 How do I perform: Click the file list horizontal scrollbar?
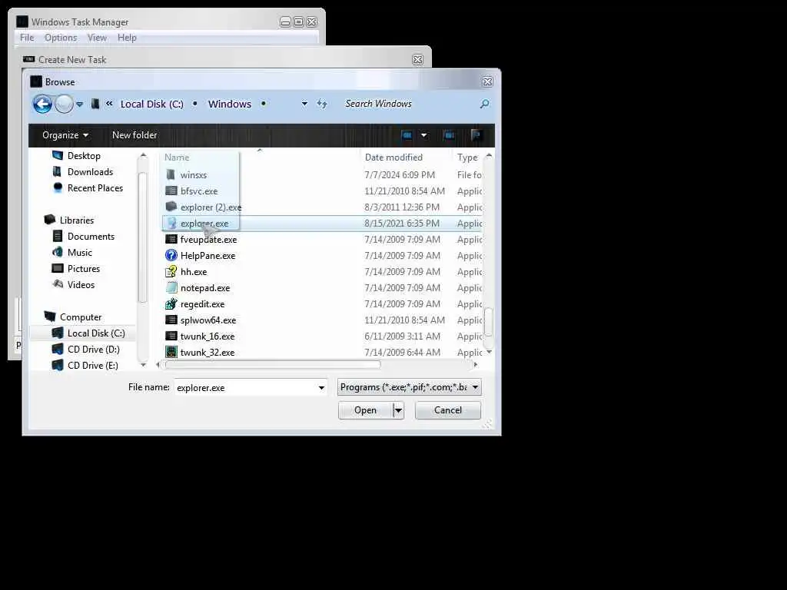click(273, 365)
